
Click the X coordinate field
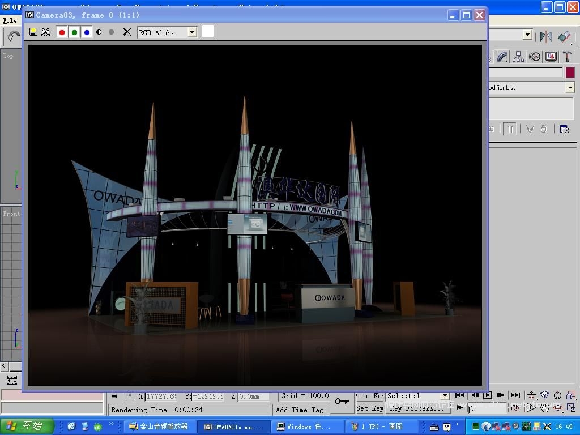coord(161,396)
